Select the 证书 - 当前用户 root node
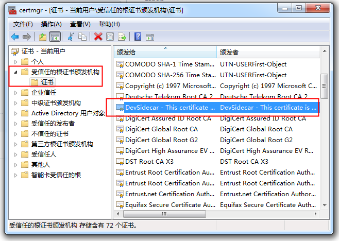Image resolution: width=339 pixels, height=241 pixels. (43, 51)
